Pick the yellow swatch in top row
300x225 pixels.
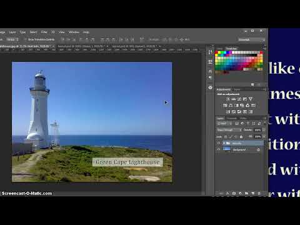click(x=219, y=52)
